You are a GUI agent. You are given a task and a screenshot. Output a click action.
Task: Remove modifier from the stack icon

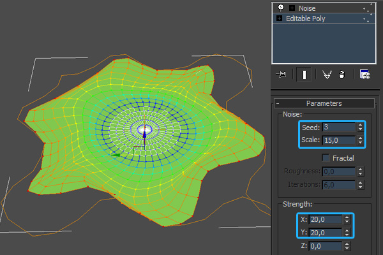(x=342, y=75)
